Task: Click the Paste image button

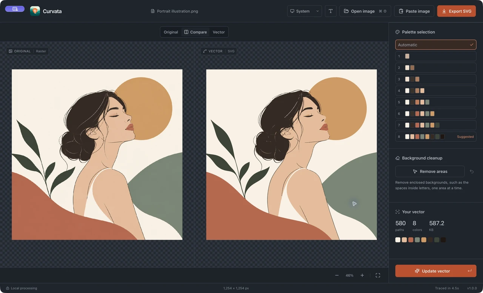Action: click(414, 11)
